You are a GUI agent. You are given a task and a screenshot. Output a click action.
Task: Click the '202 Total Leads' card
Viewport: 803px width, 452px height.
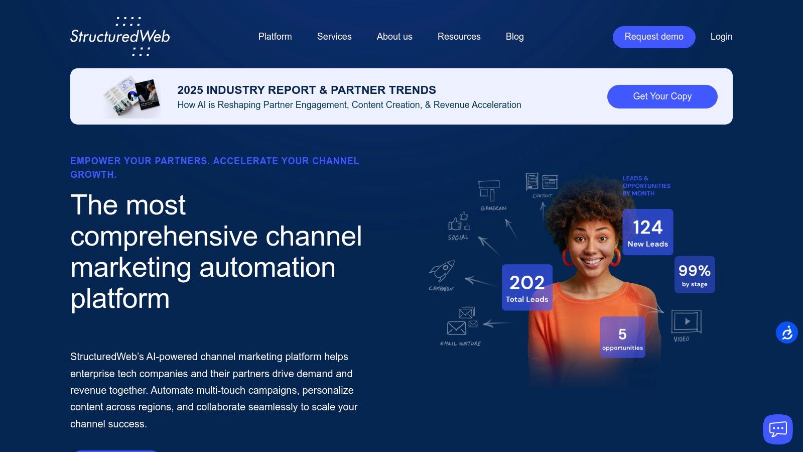(x=527, y=287)
